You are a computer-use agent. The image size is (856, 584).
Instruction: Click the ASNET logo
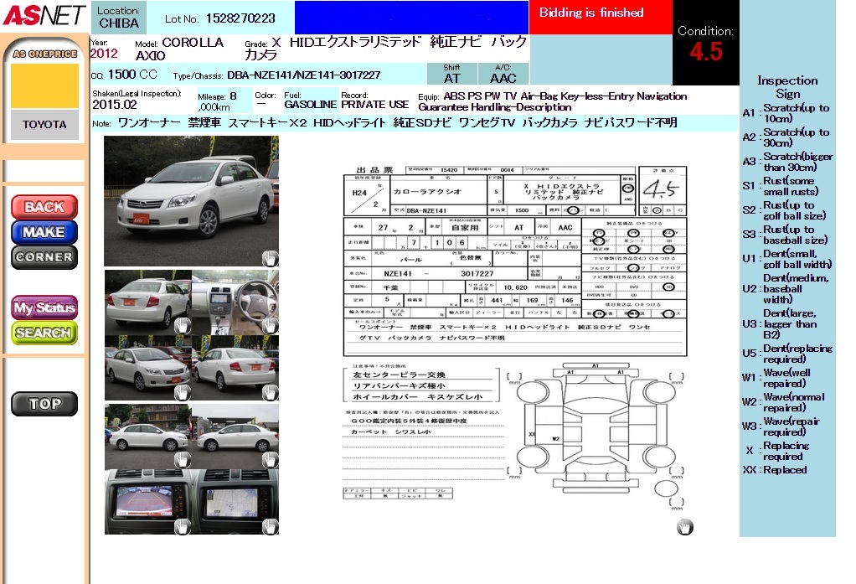point(44,15)
